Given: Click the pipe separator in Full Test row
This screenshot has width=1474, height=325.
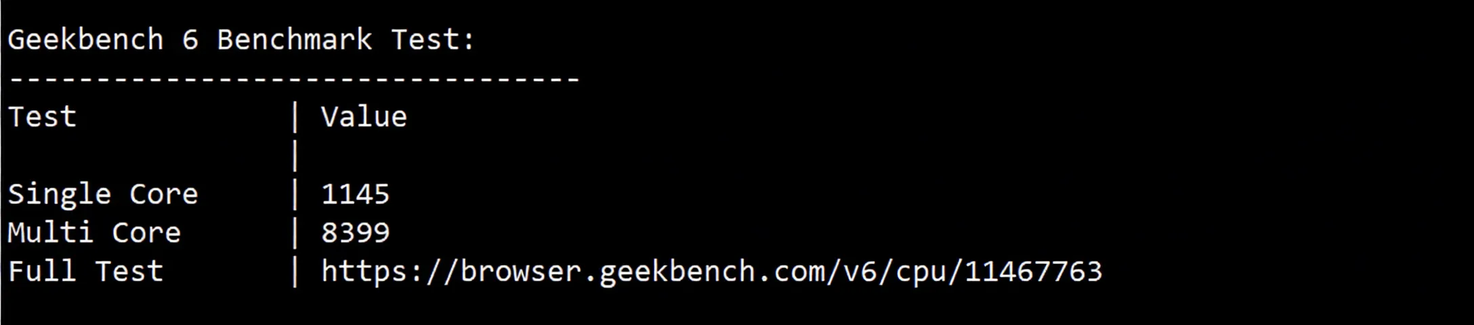Looking at the screenshot, I should pyautogui.click(x=295, y=272).
